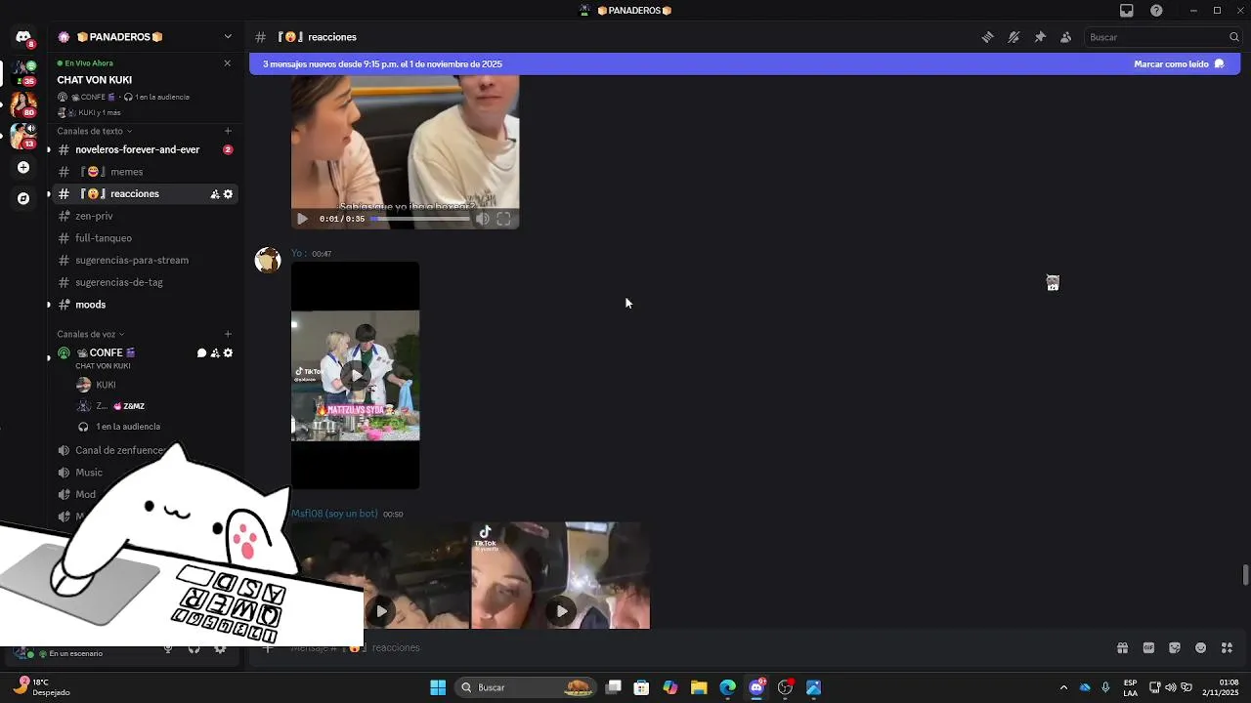Open the Help question mark icon

click(x=1156, y=11)
